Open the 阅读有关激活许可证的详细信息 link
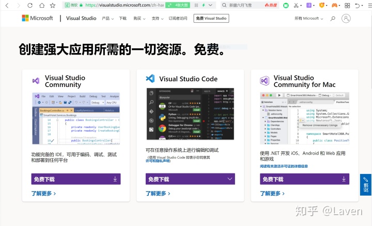The width and height of the screenshot is (372, 226). coord(284,166)
